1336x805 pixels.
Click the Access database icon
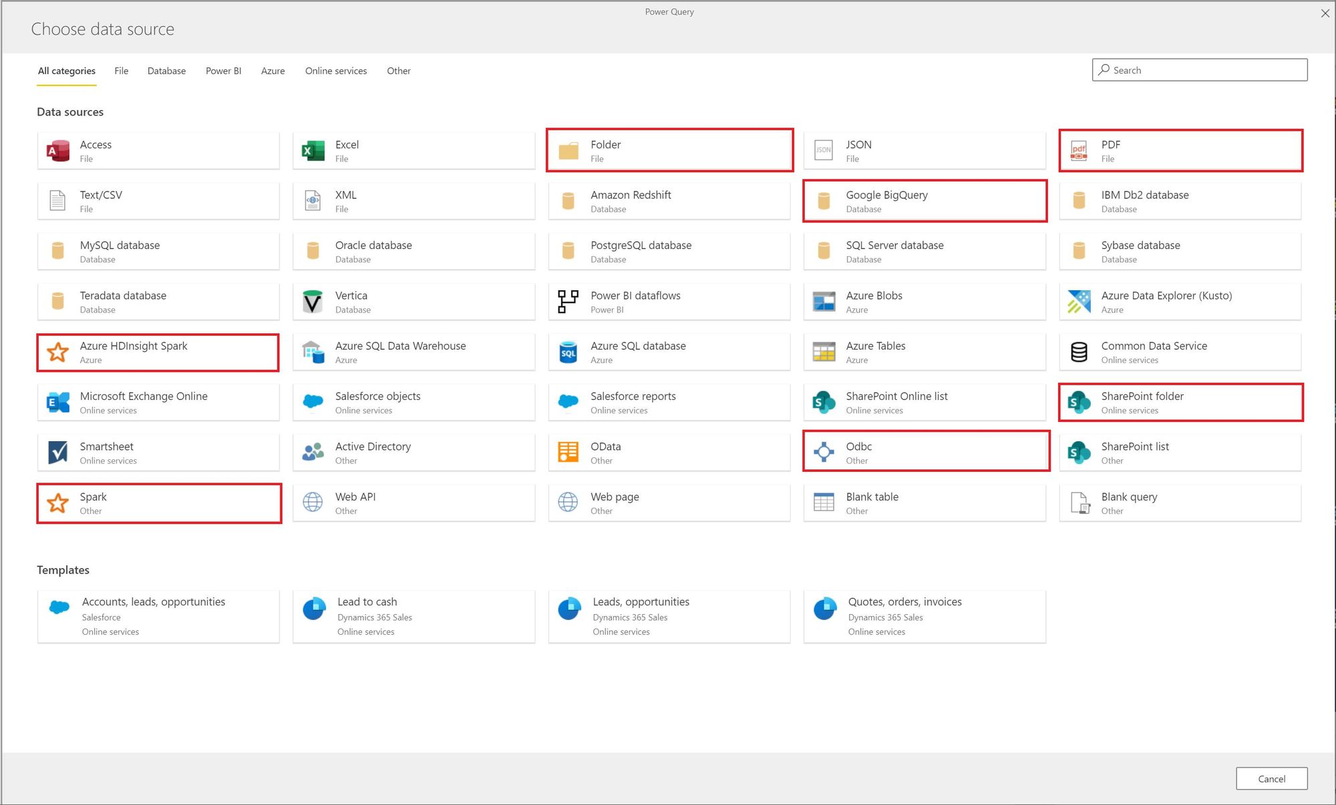58,151
